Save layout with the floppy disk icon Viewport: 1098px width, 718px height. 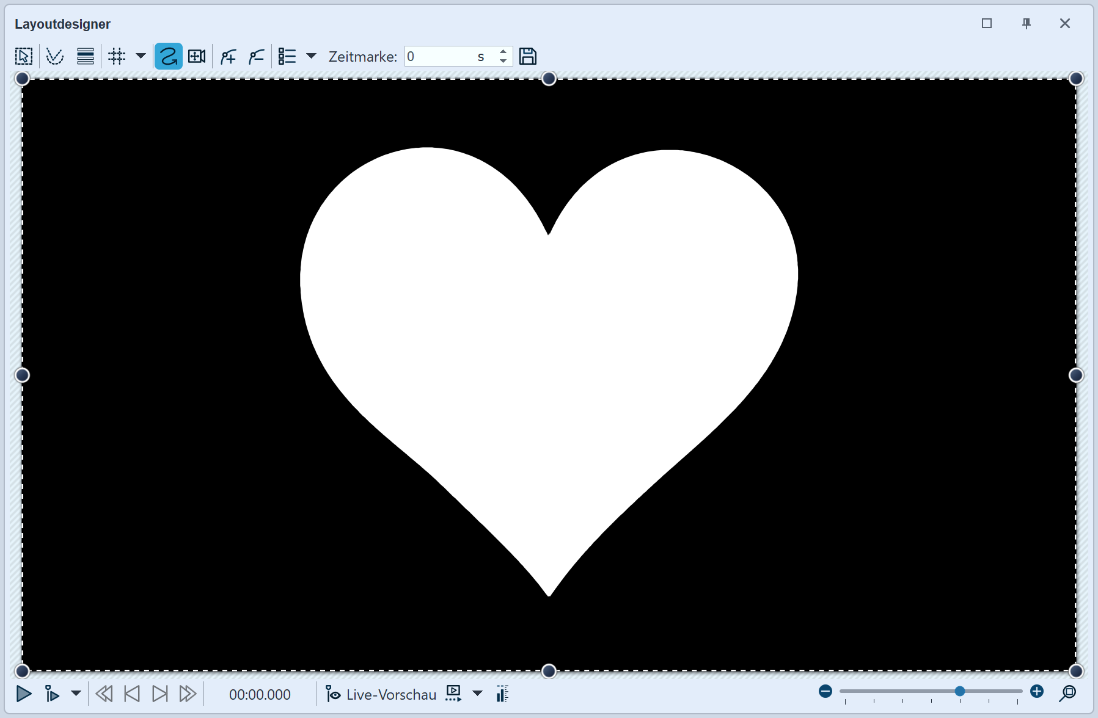point(528,57)
